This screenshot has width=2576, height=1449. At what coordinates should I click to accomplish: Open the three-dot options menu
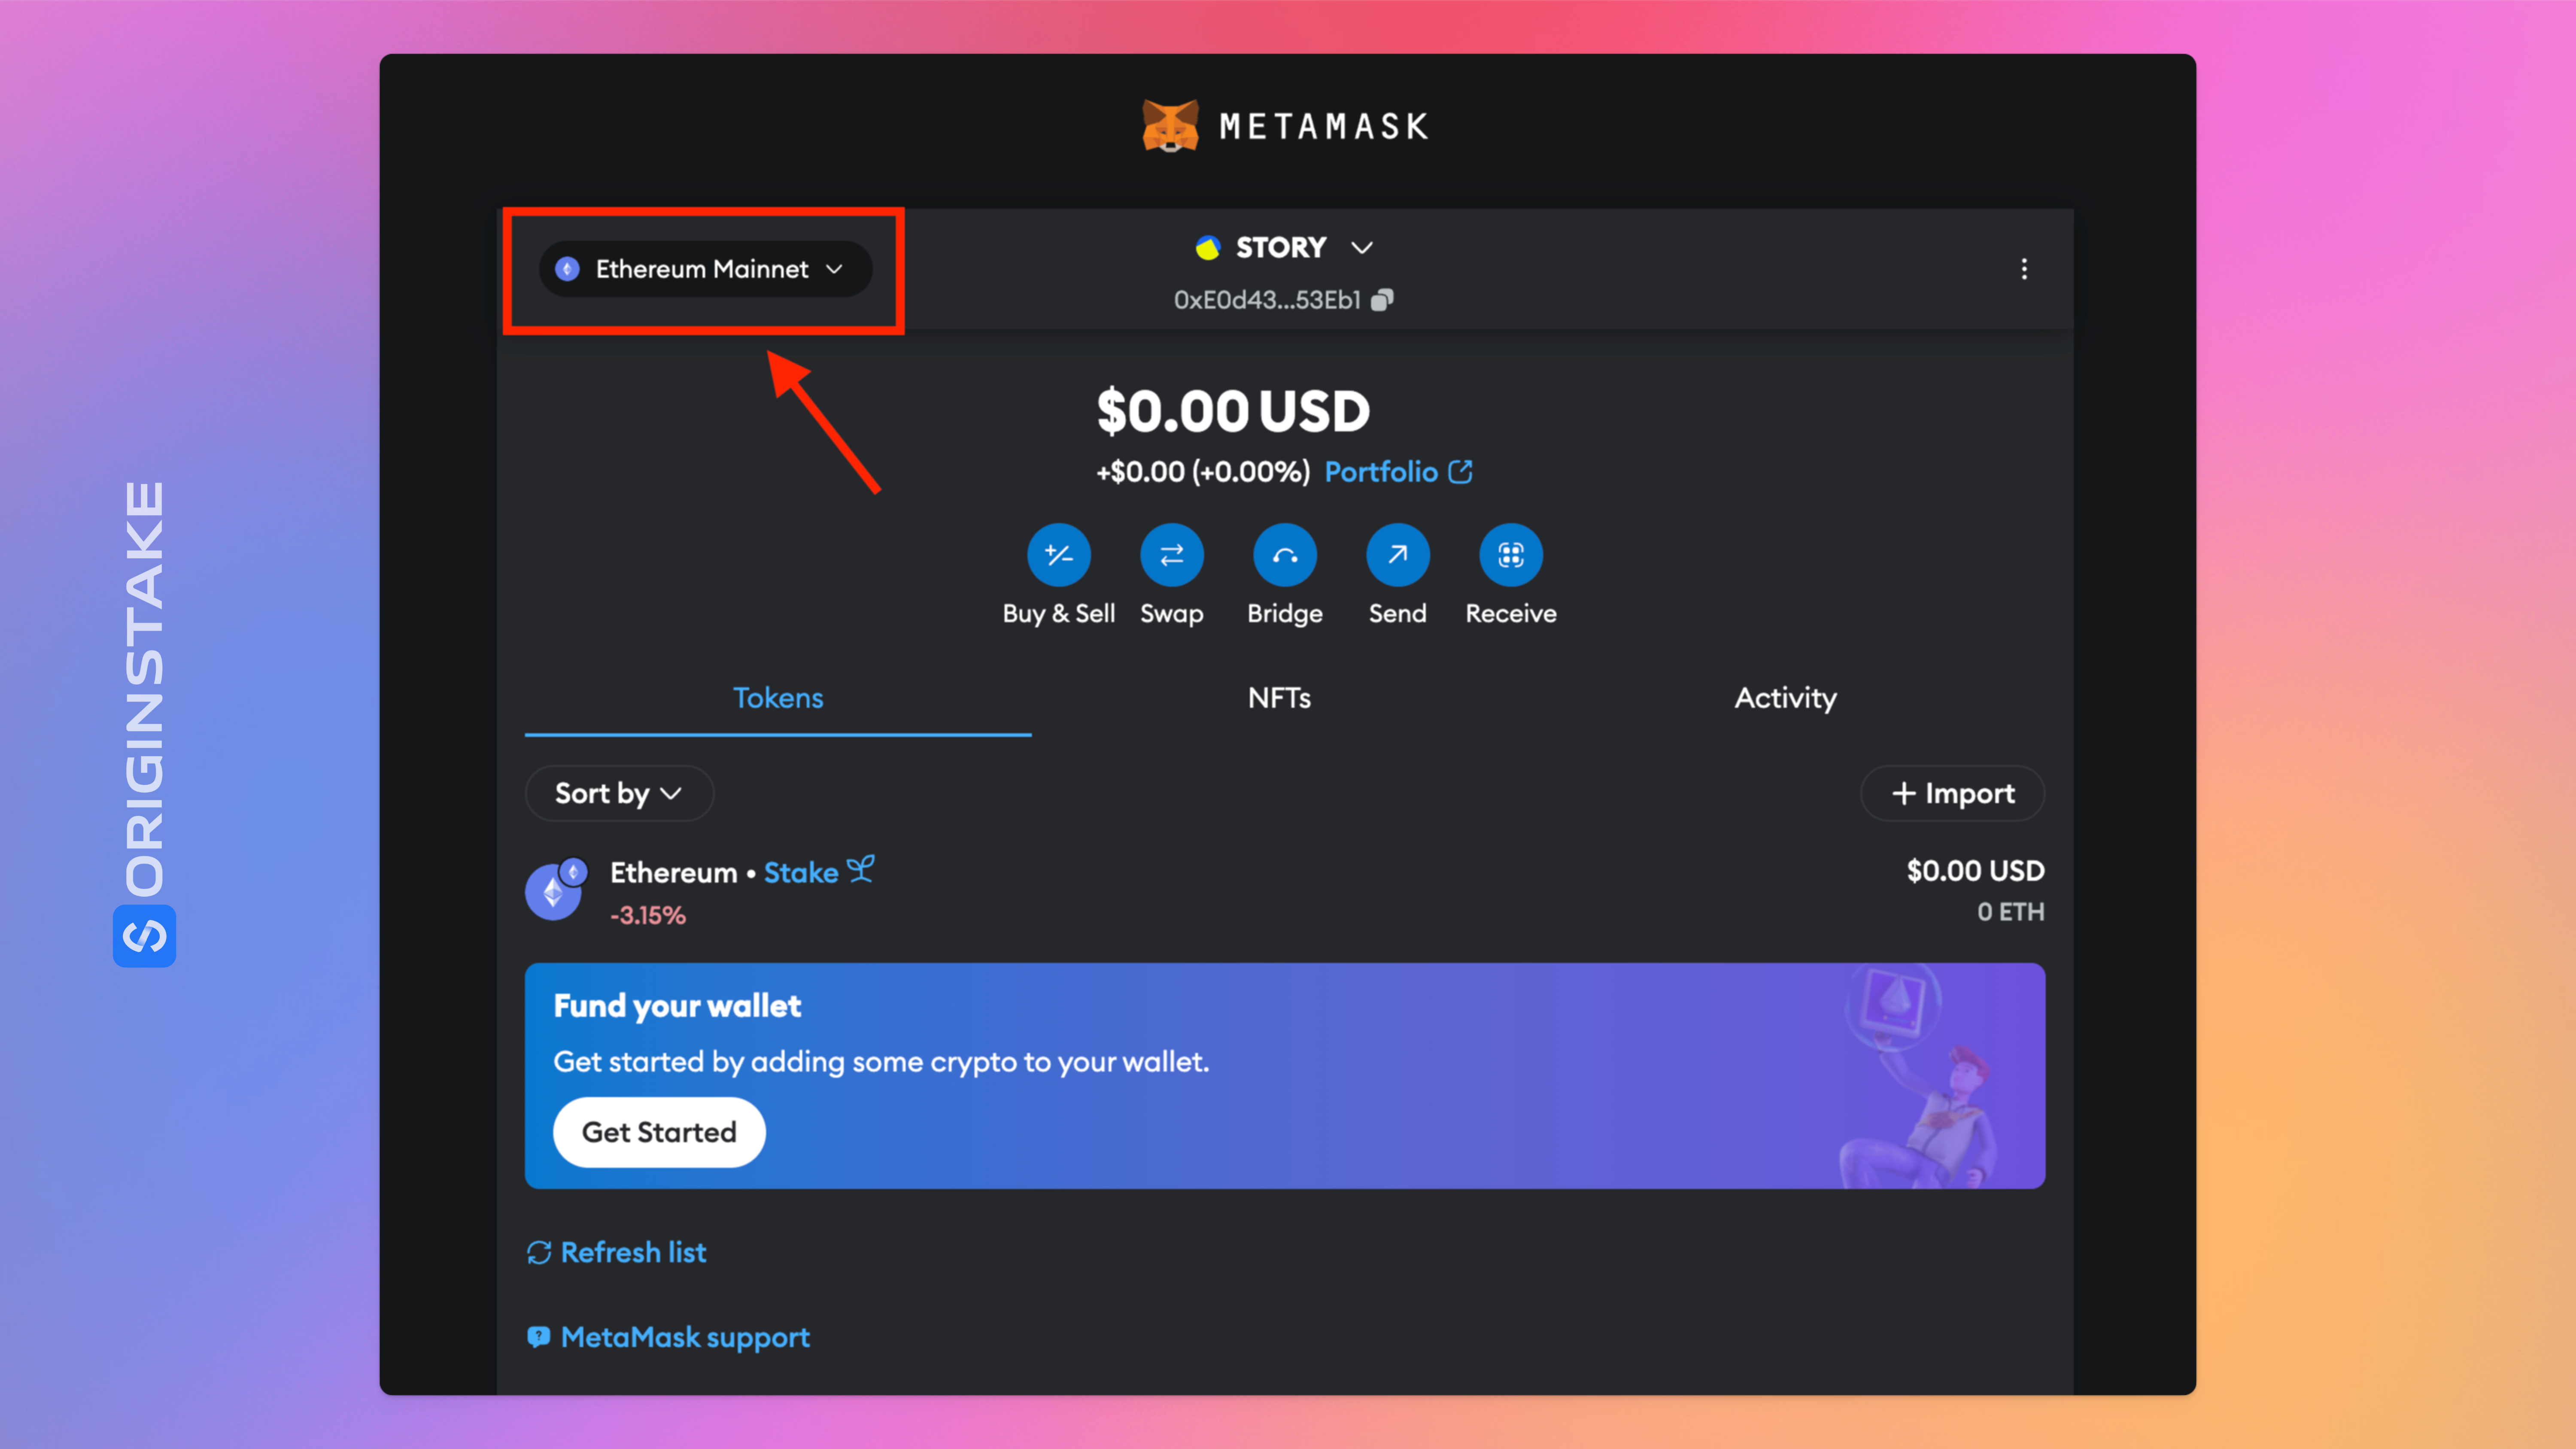click(2024, 269)
